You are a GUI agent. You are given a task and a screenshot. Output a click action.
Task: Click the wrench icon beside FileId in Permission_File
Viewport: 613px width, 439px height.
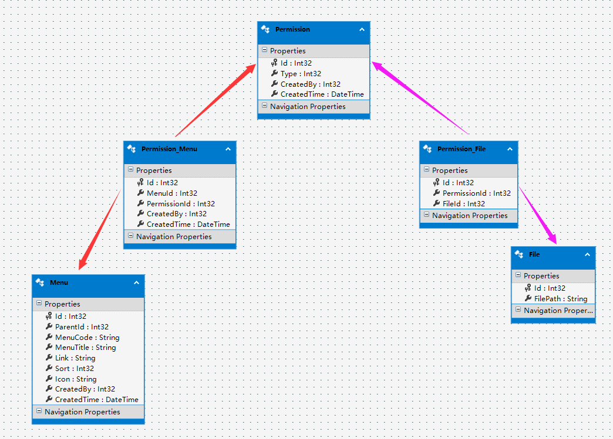tap(436, 203)
